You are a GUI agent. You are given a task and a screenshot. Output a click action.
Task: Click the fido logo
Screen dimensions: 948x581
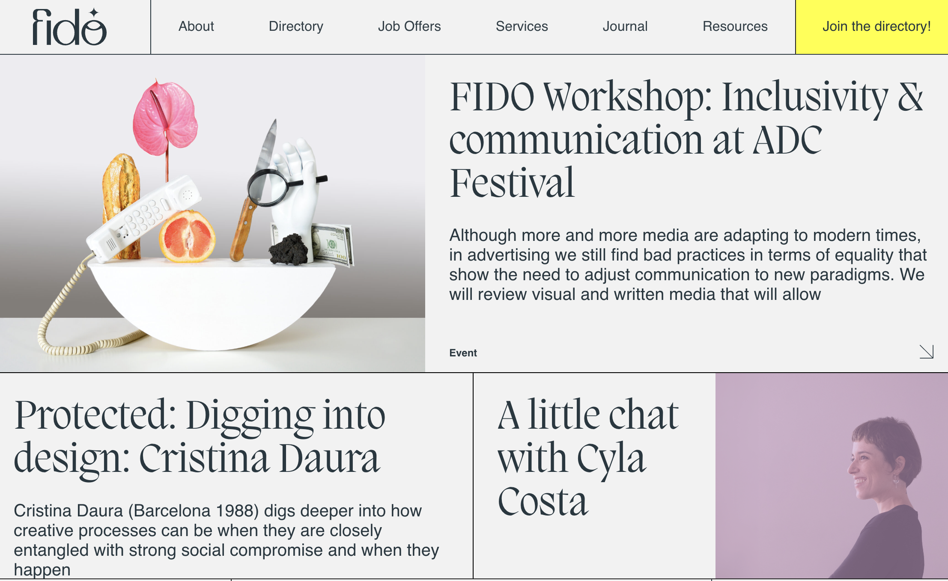tap(69, 27)
